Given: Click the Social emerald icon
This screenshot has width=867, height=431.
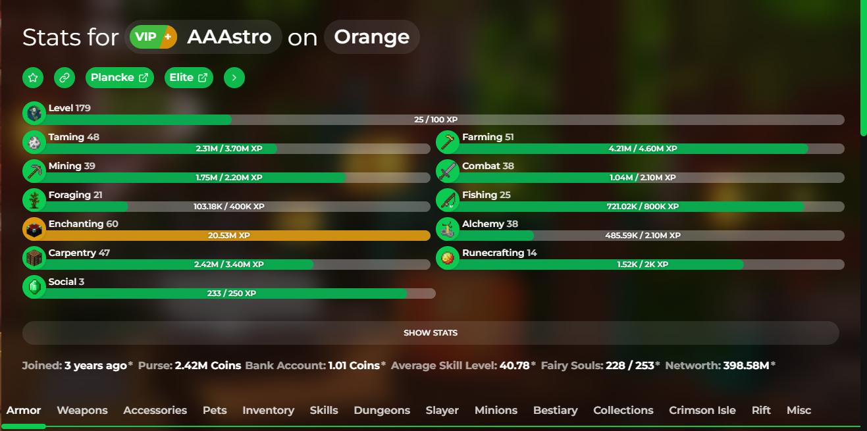Looking at the screenshot, I should (34, 287).
